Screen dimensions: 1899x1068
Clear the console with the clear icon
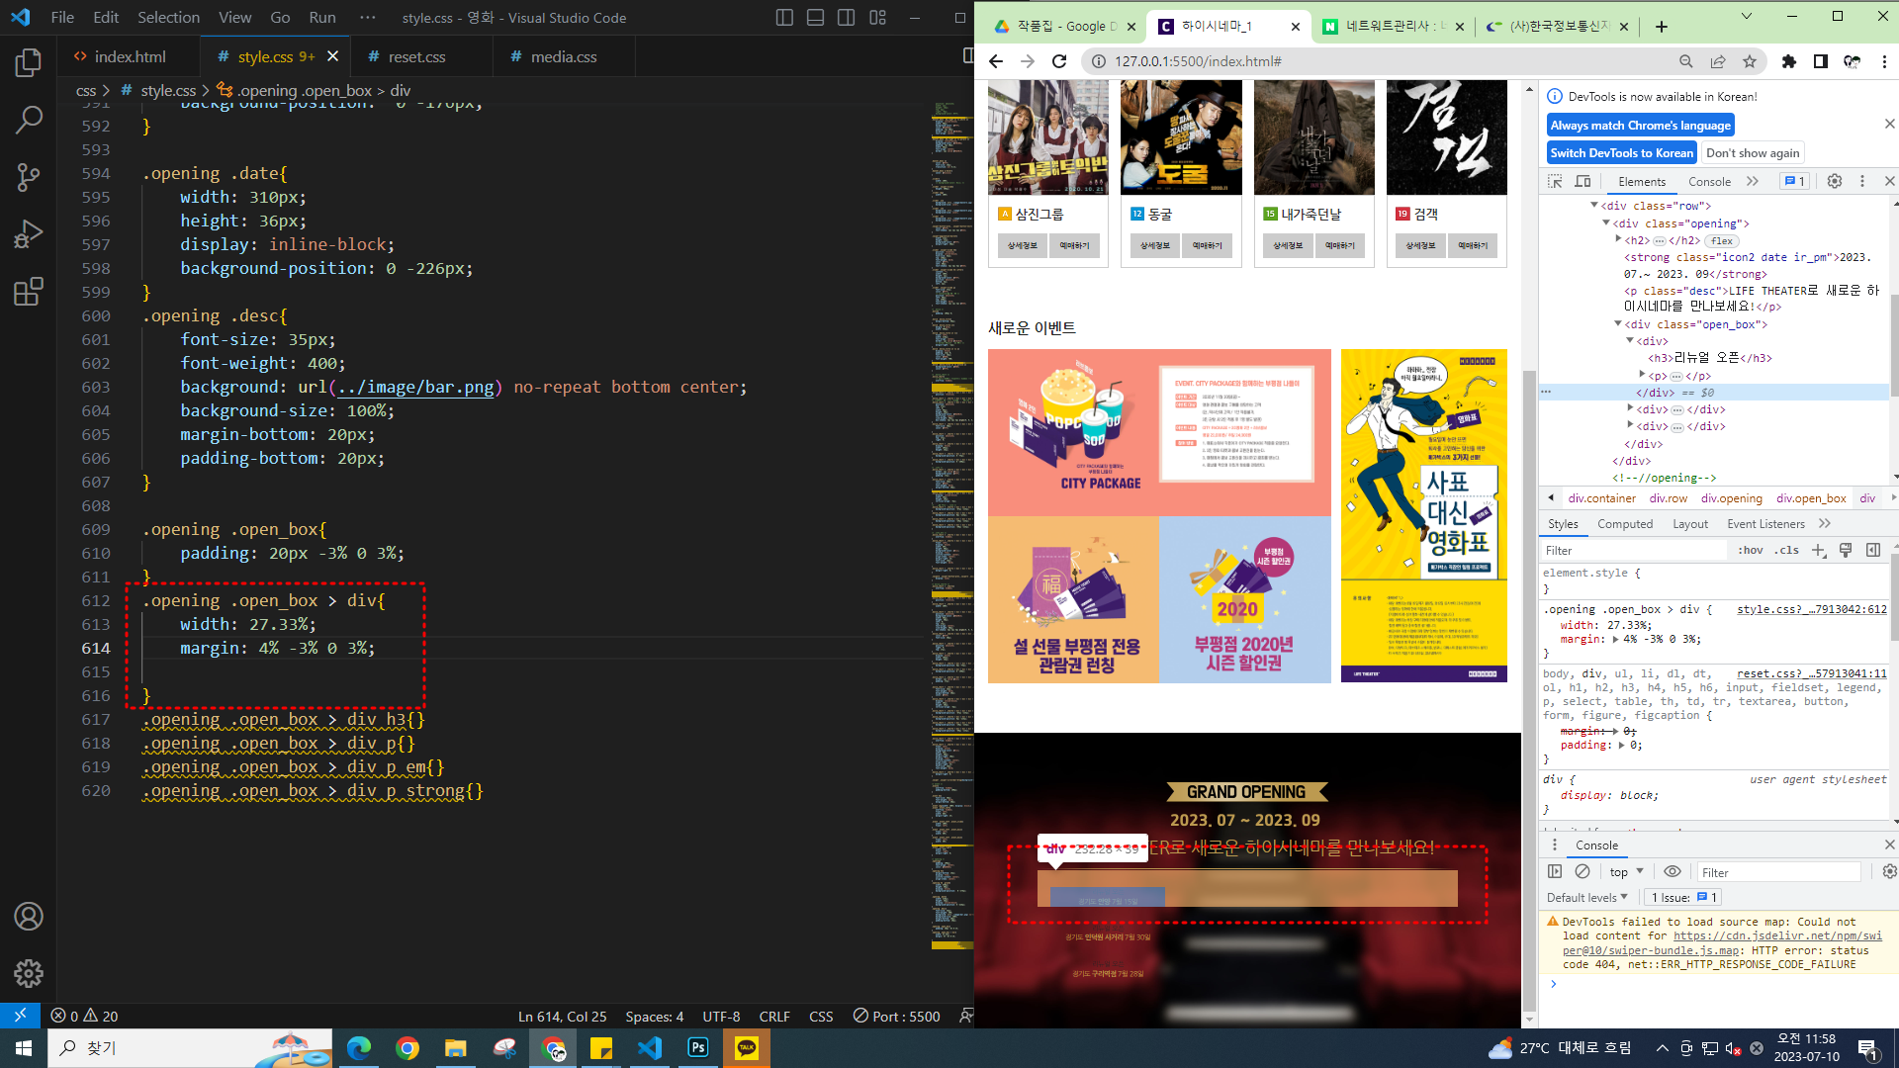pyautogui.click(x=1582, y=871)
